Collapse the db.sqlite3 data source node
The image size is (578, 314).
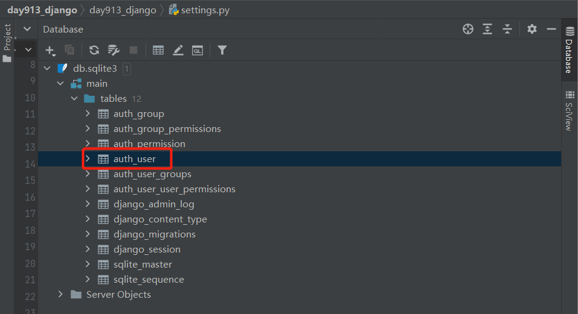click(x=47, y=69)
